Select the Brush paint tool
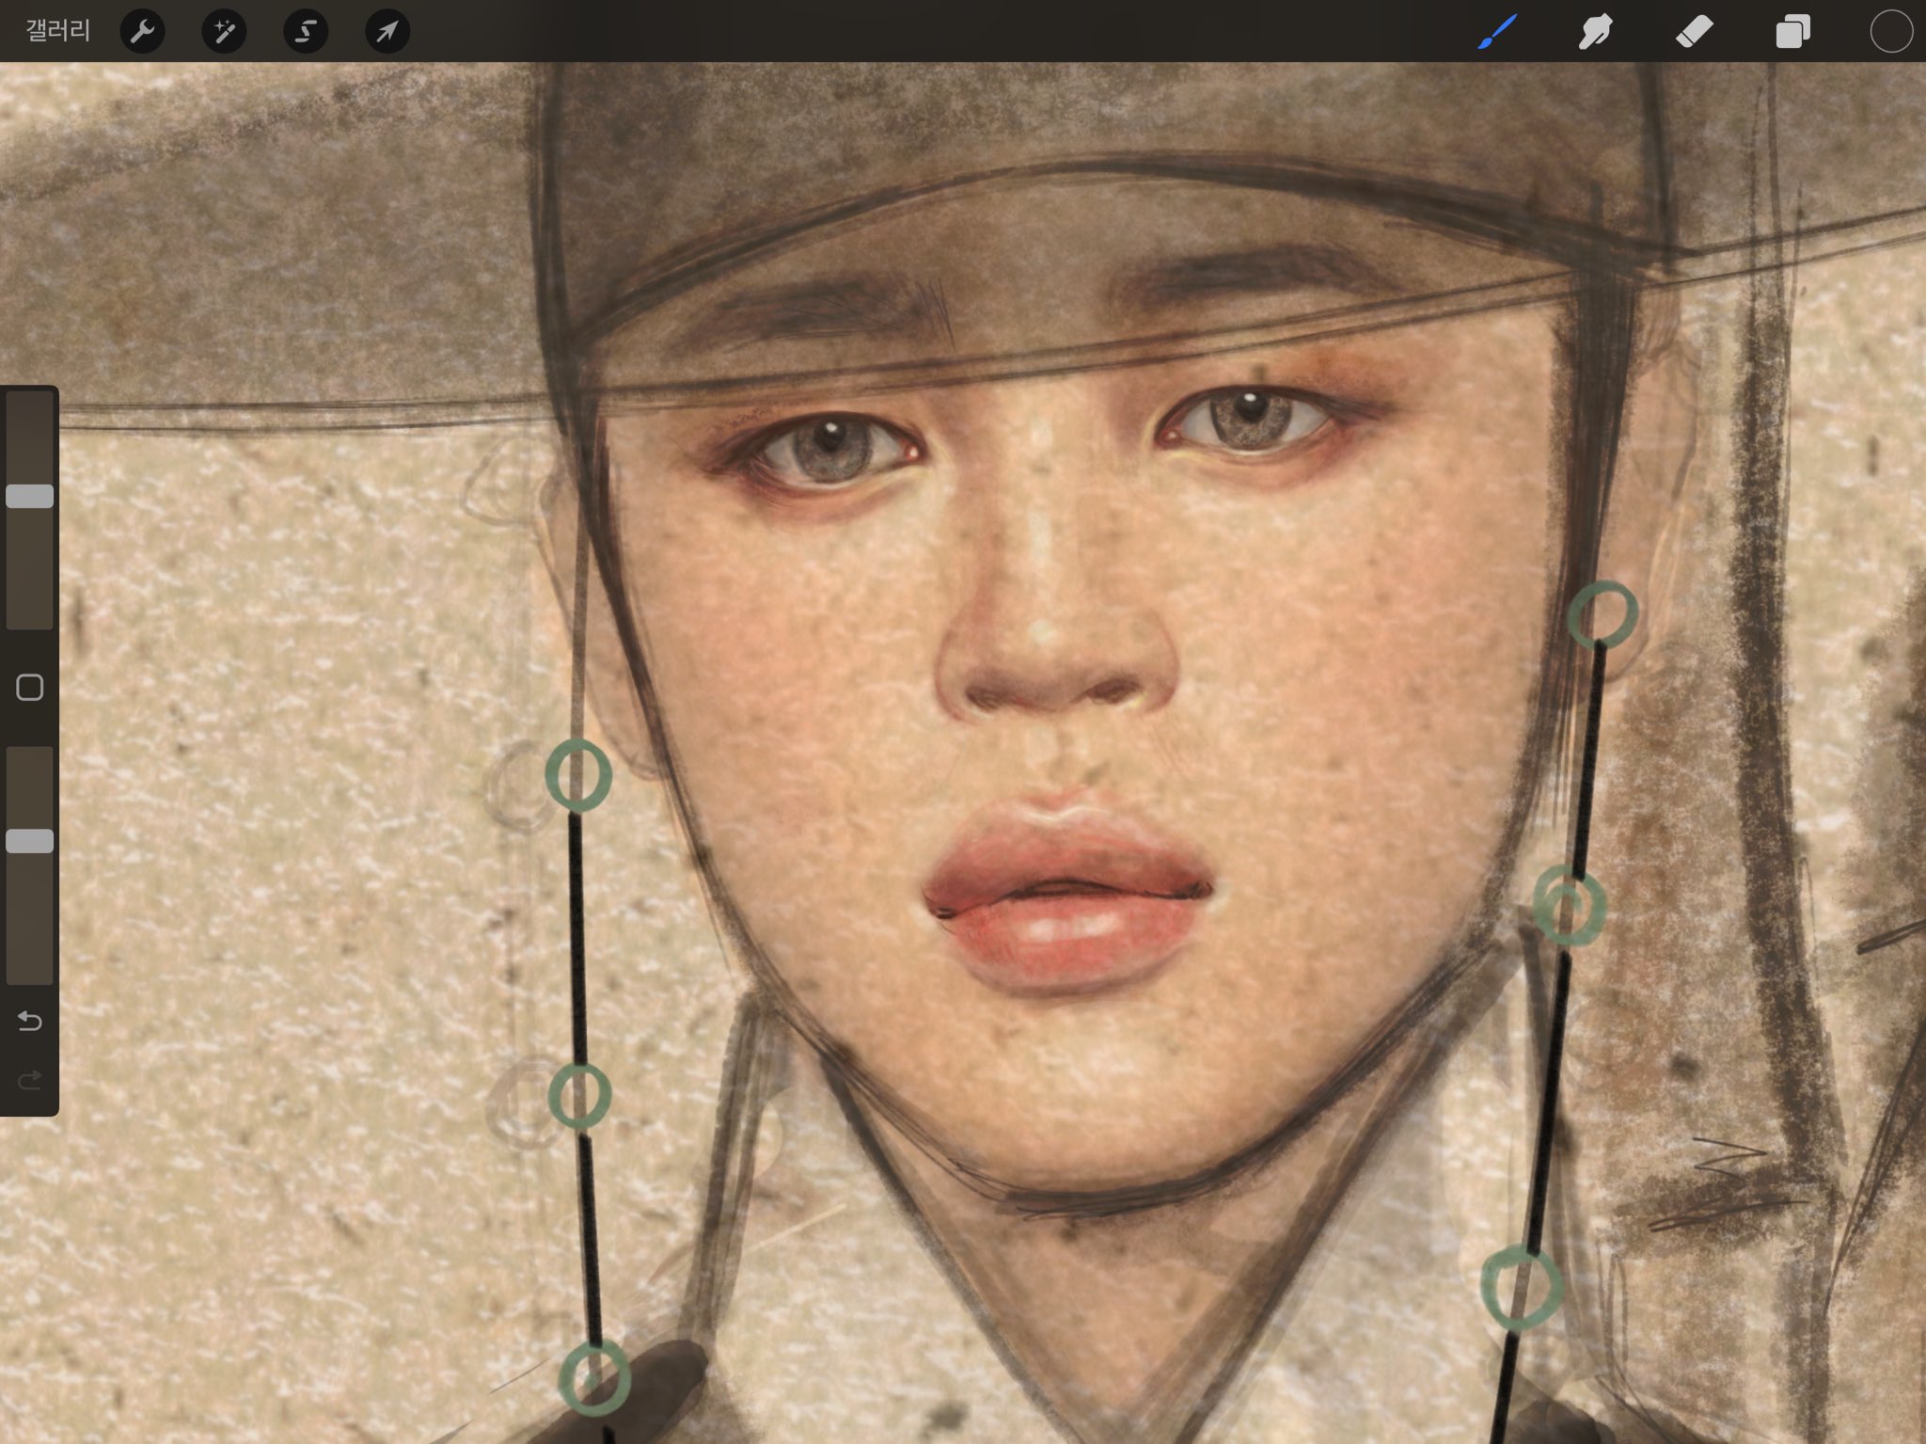1926x1444 pixels. click(1497, 31)
